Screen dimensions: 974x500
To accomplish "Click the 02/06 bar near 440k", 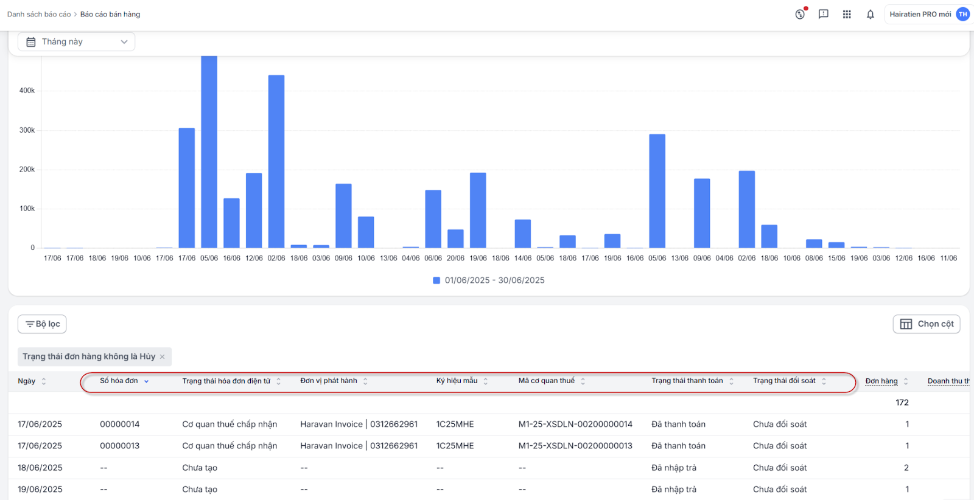I will 276,161.
